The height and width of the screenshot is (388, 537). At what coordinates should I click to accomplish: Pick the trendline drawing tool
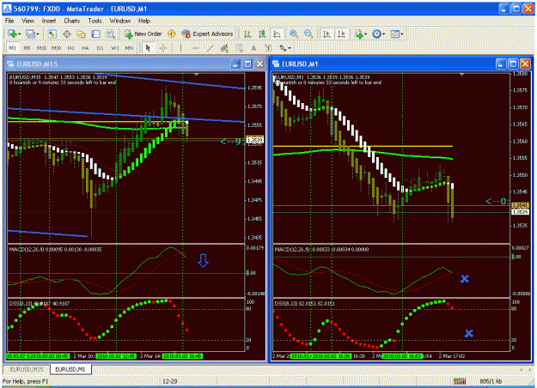[x=210, y=48]
